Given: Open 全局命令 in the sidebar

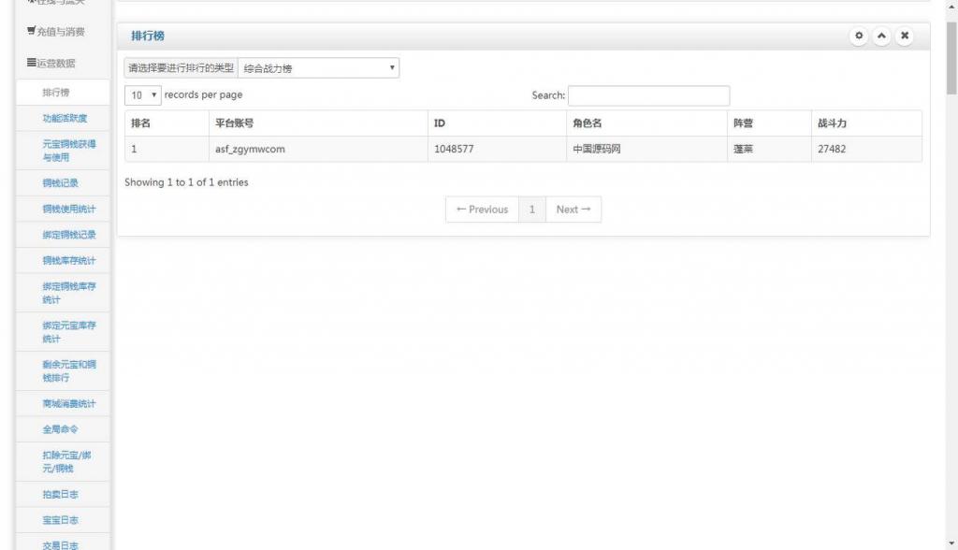Looking at the screenshot, I should click(63, 429).
